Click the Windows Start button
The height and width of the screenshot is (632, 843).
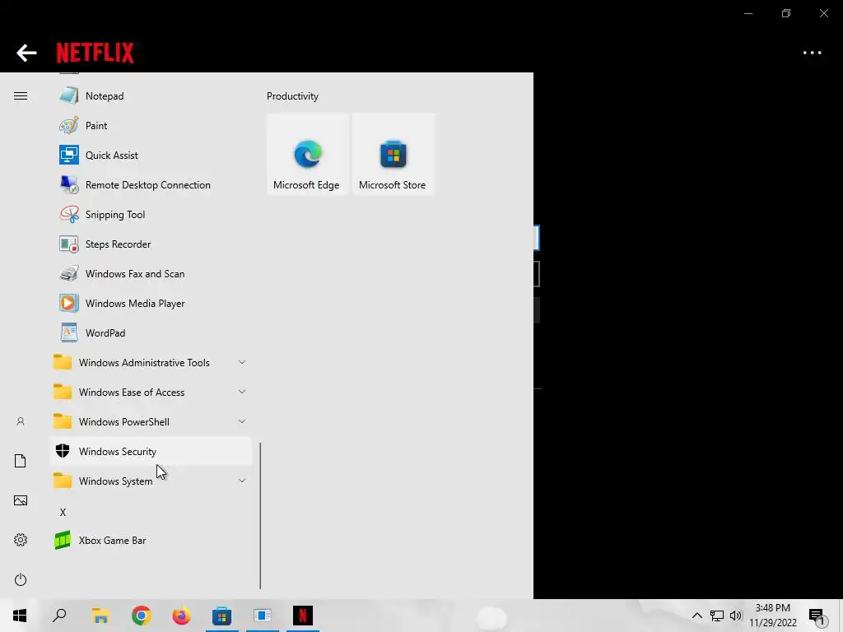click(x=20, y=616)
